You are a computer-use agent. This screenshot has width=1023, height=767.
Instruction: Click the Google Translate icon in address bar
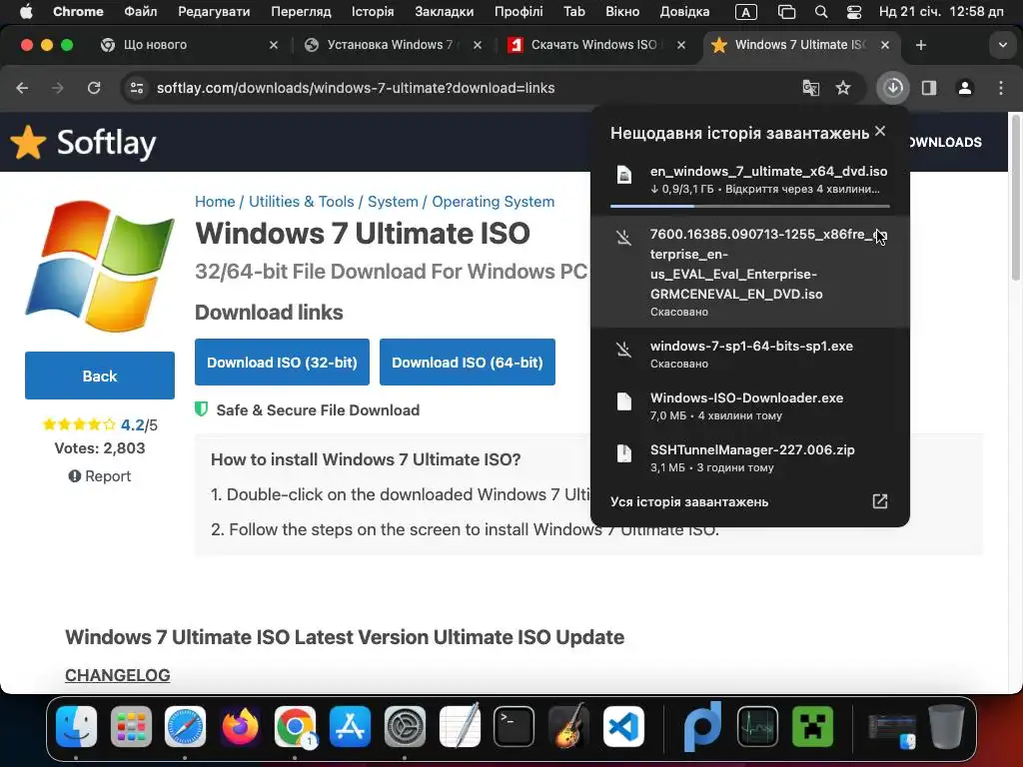coord(810,88)
